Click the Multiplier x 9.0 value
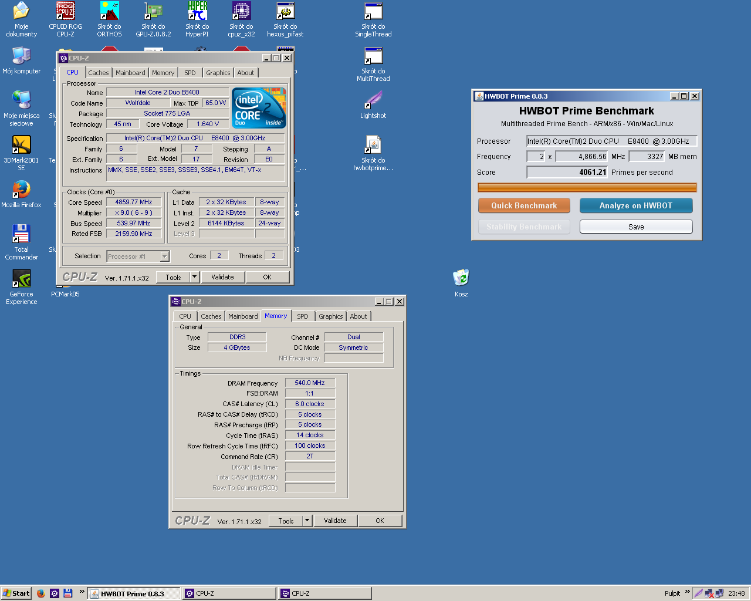This screenshot has width=751, height=601. coord(134,212)
